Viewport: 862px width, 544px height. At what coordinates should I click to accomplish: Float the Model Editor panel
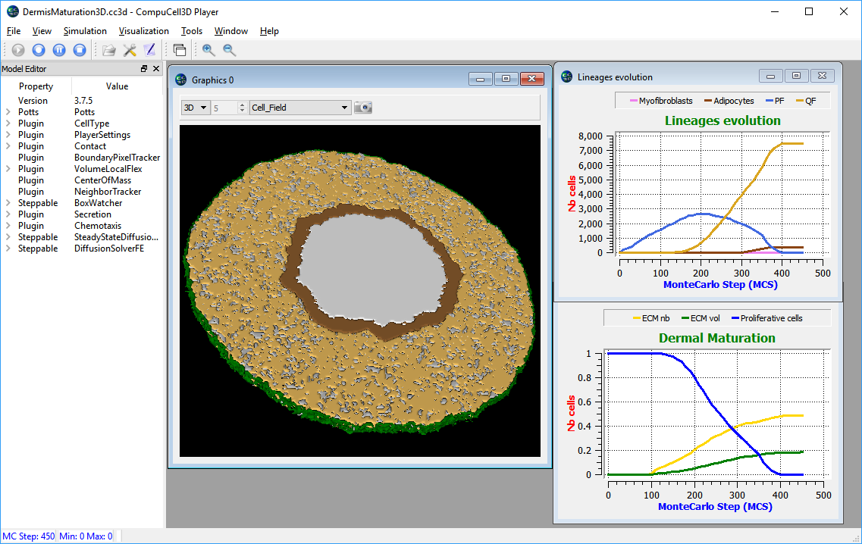tap(144, 69)
